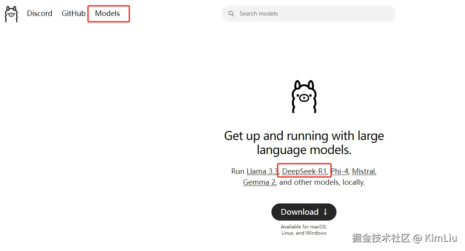The height and width of the screenshot is (251, 465).
Task: Open the GitHub link
Action: 74,13
